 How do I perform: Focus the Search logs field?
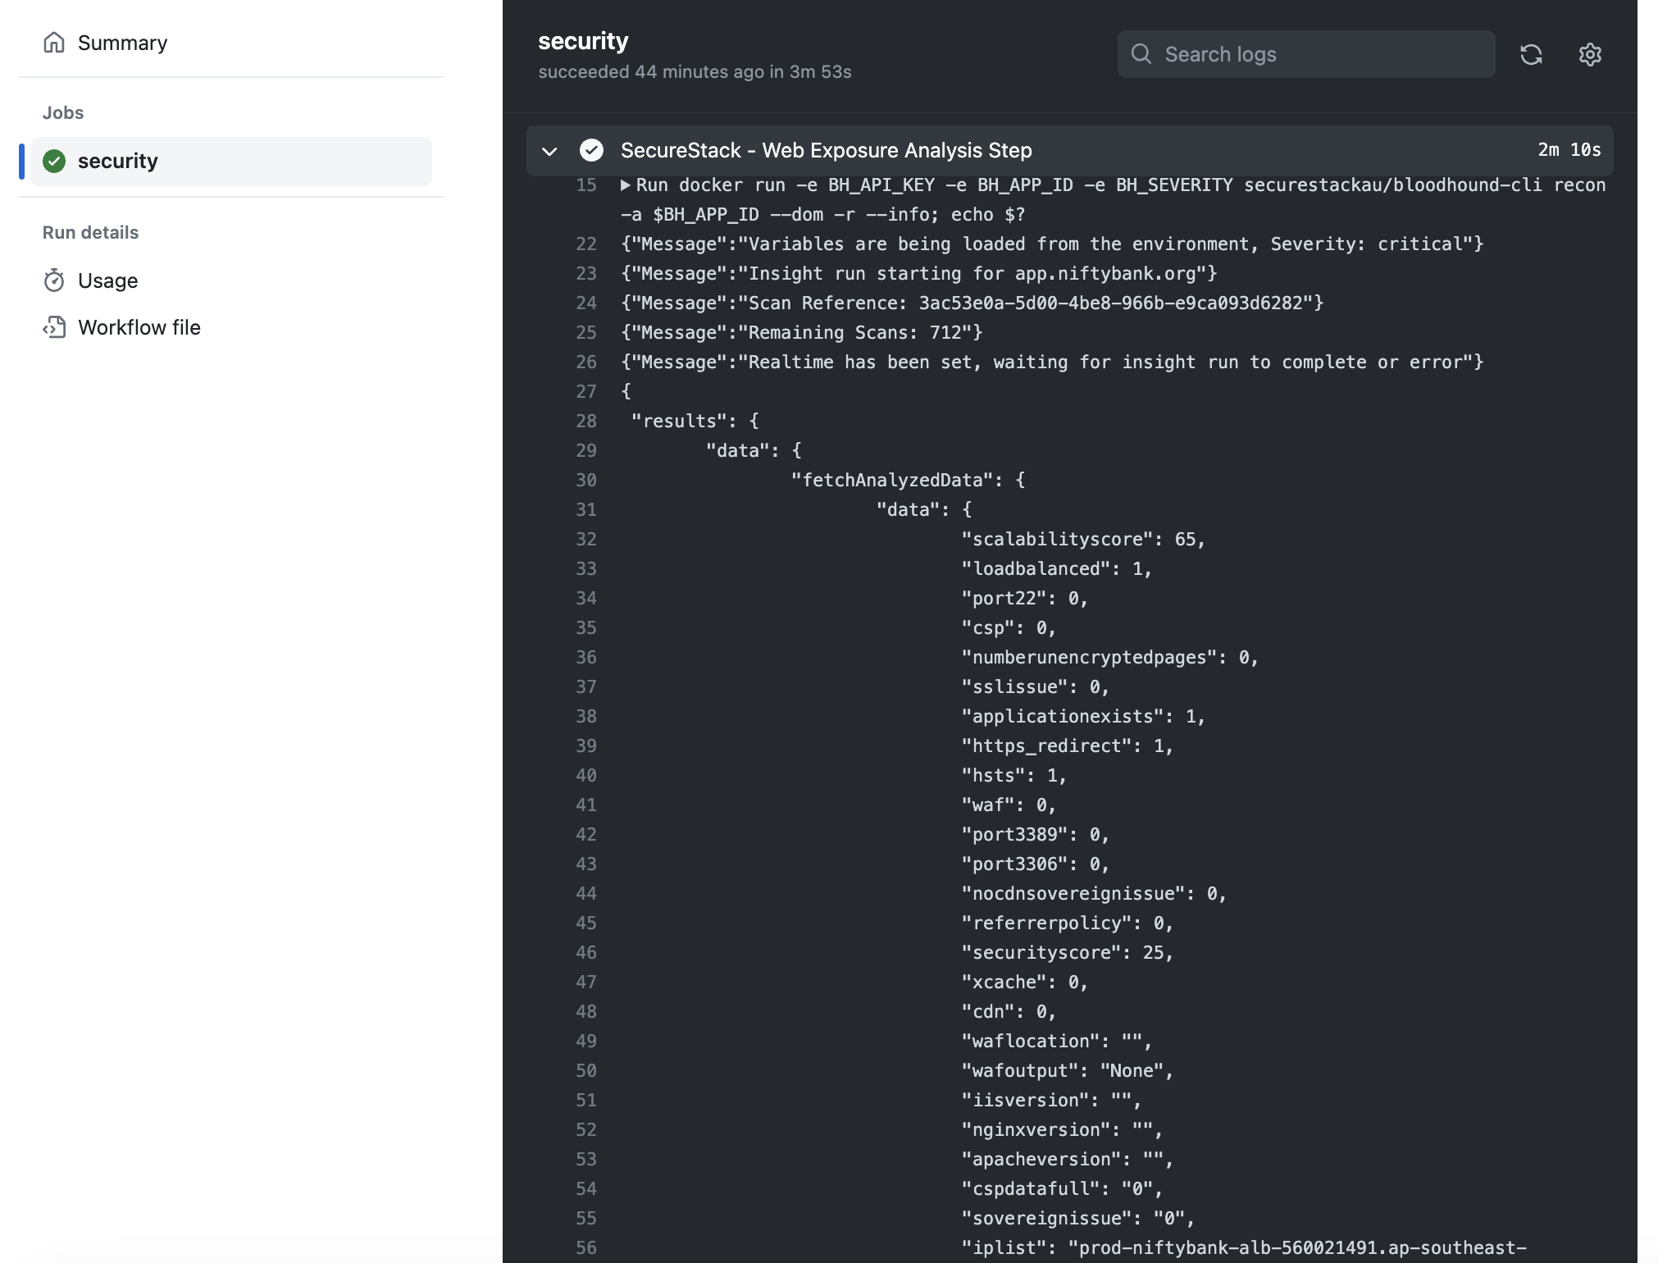coord(1320,54)
